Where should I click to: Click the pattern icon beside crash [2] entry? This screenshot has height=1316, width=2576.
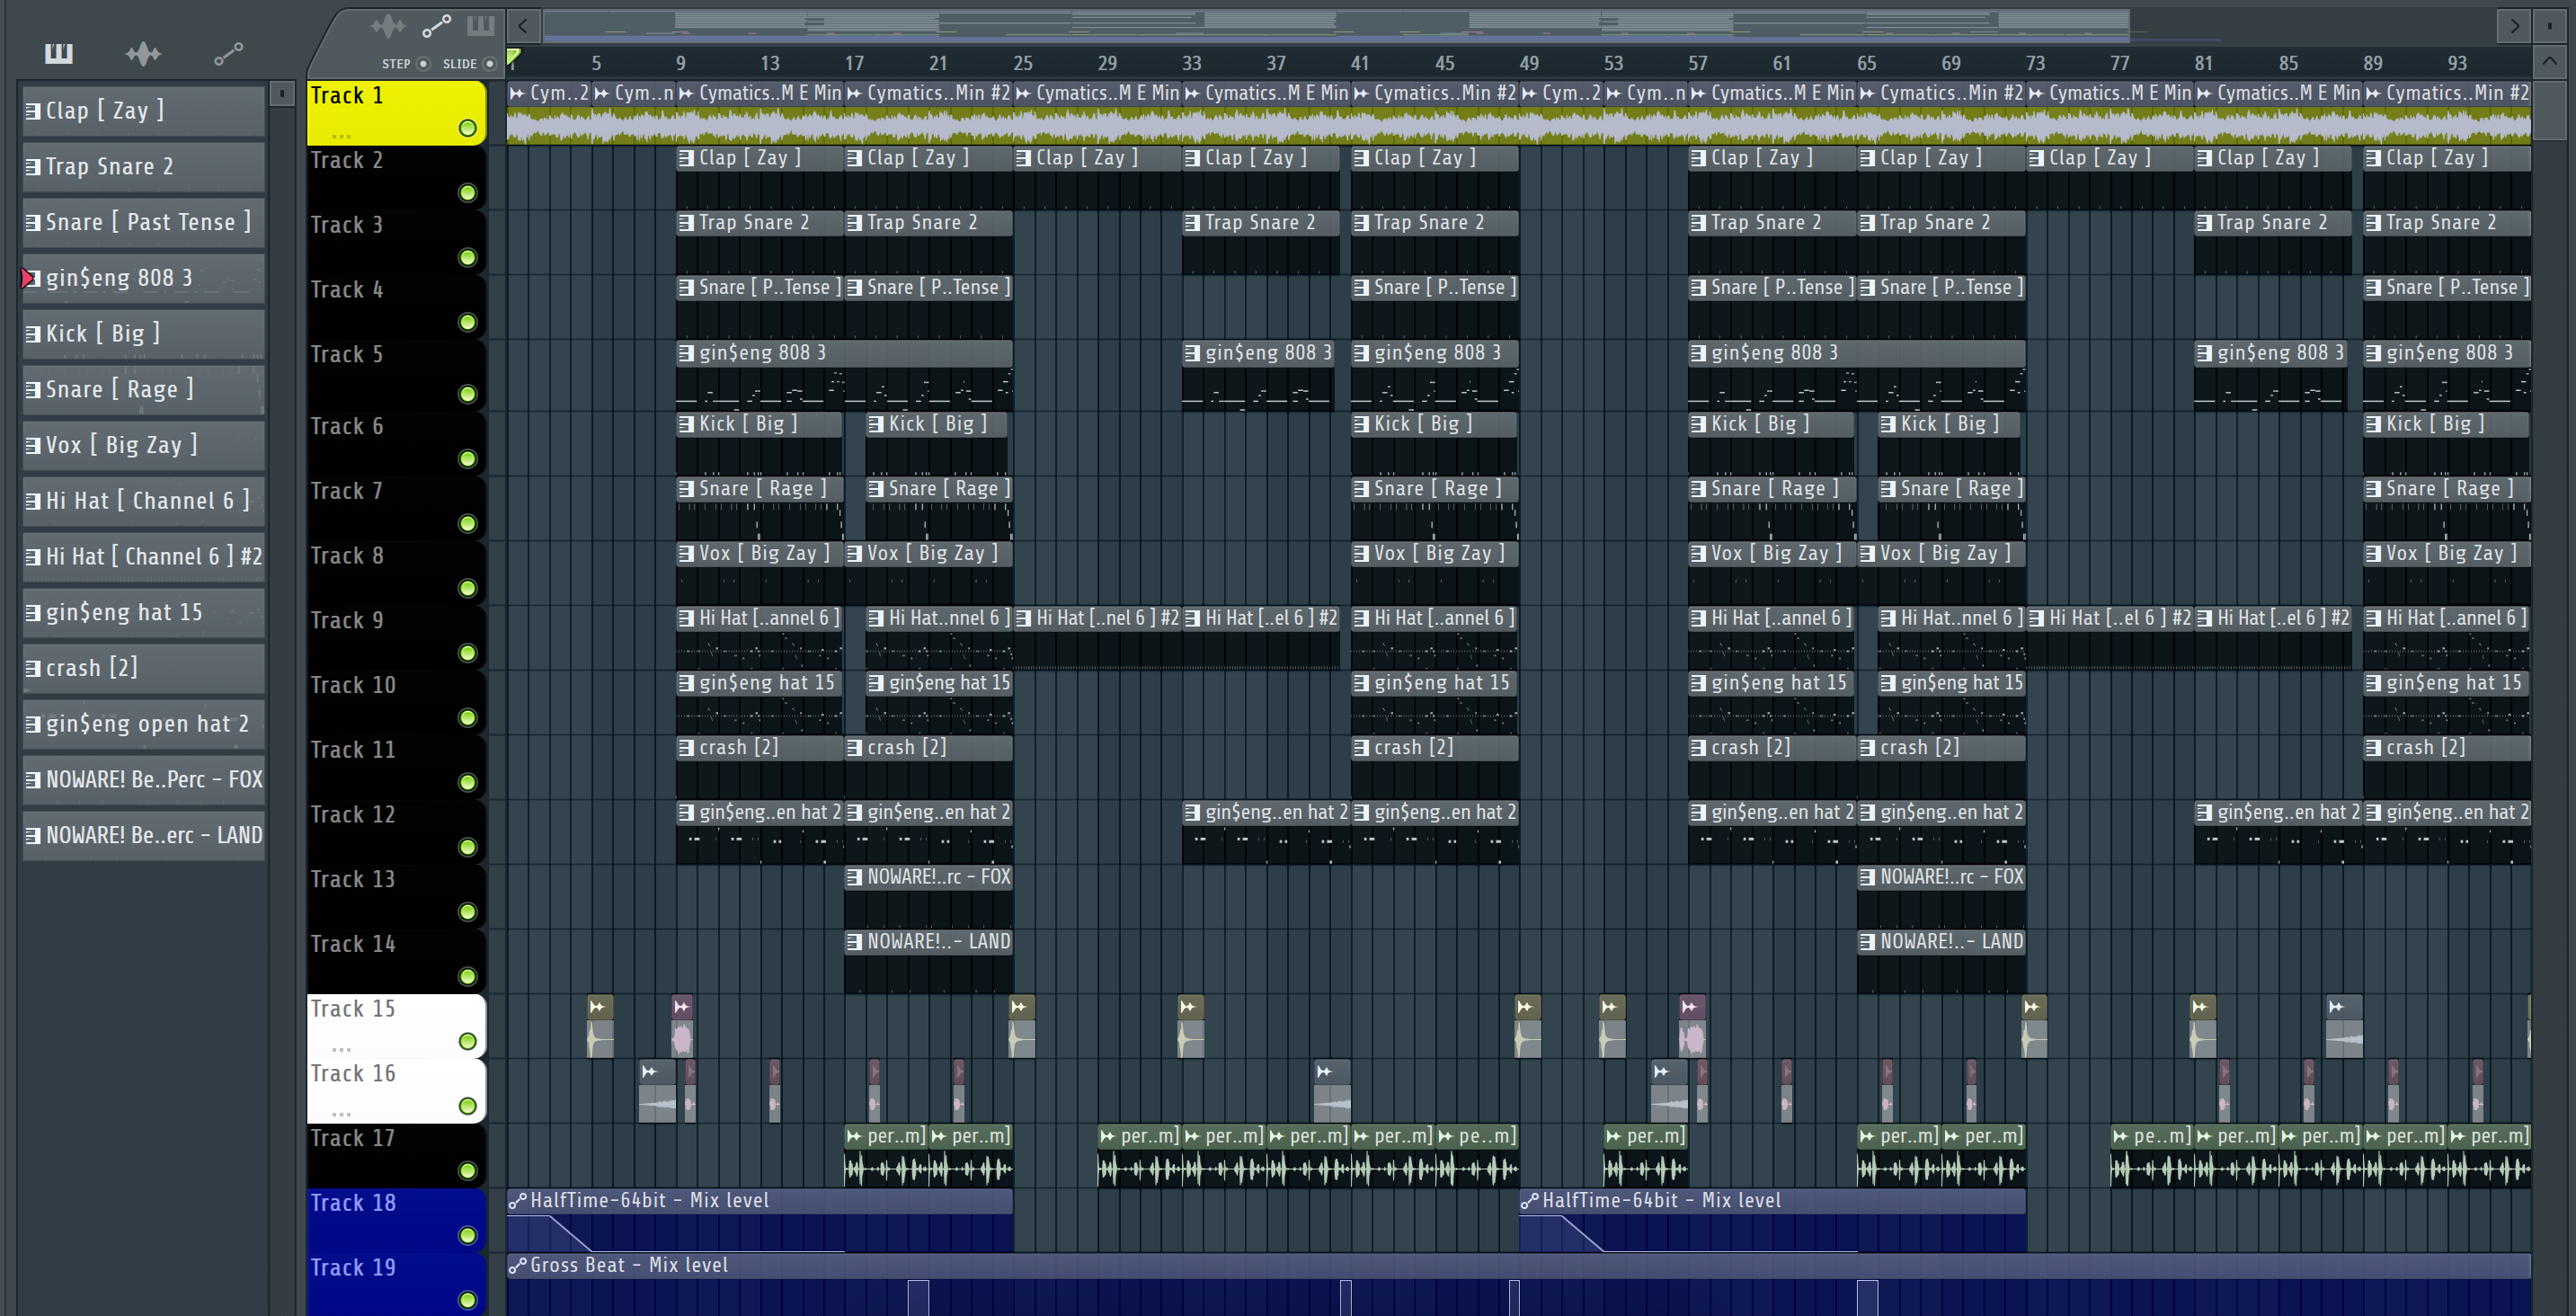tap(33, 668)
